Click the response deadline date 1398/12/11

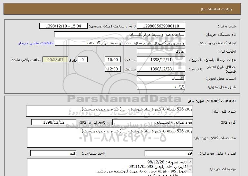click(161, 60)
